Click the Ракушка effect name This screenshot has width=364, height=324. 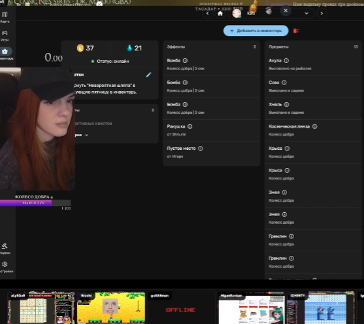click(176, 126)
